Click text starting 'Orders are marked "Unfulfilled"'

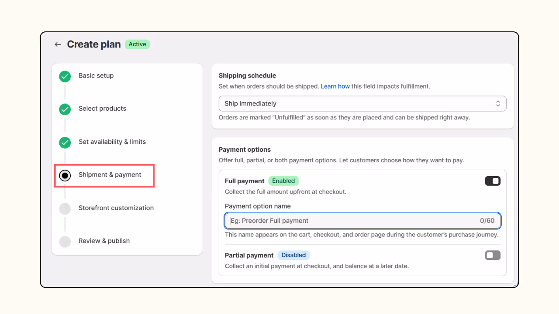point(344,118)
